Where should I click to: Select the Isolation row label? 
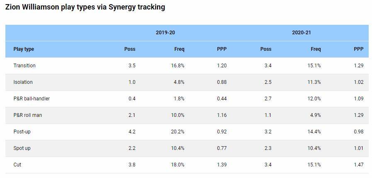click(x=23, y=82)
